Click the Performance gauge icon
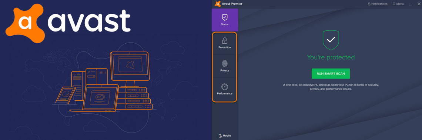Viewport: 422px width, 140px height. click(224, 87)
